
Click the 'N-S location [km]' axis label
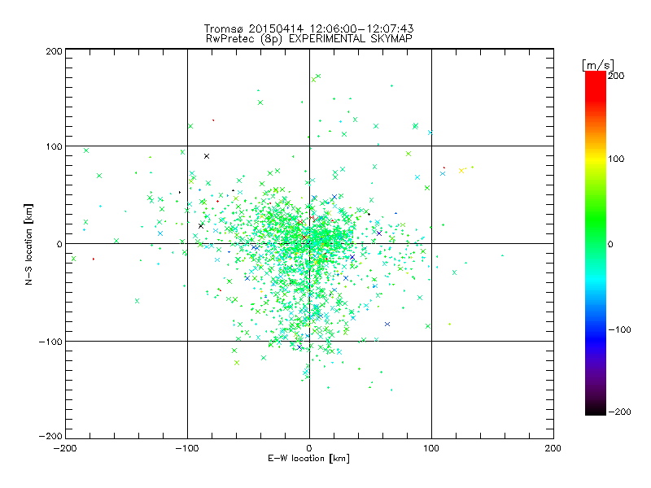[28, 244]
